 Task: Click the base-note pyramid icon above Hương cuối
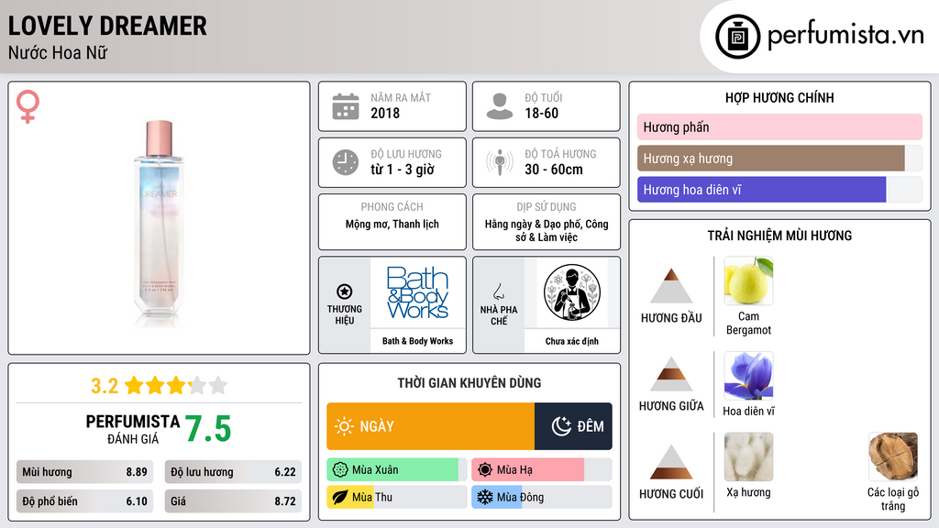coord(671,462)
